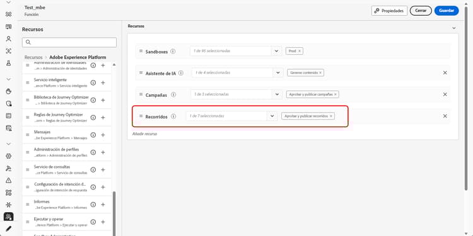Click the Campañas '1 de 3 seleccionadas' field
This screenshot has width=473, height=236.
click(x=231, y=94)
